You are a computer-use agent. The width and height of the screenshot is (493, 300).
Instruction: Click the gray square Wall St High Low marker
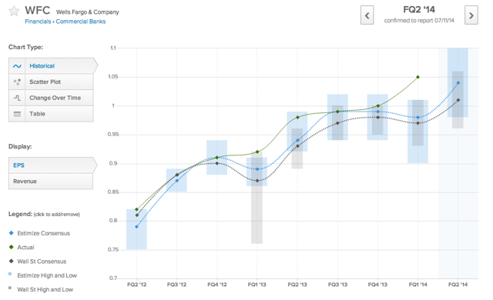tap(10, 288)
